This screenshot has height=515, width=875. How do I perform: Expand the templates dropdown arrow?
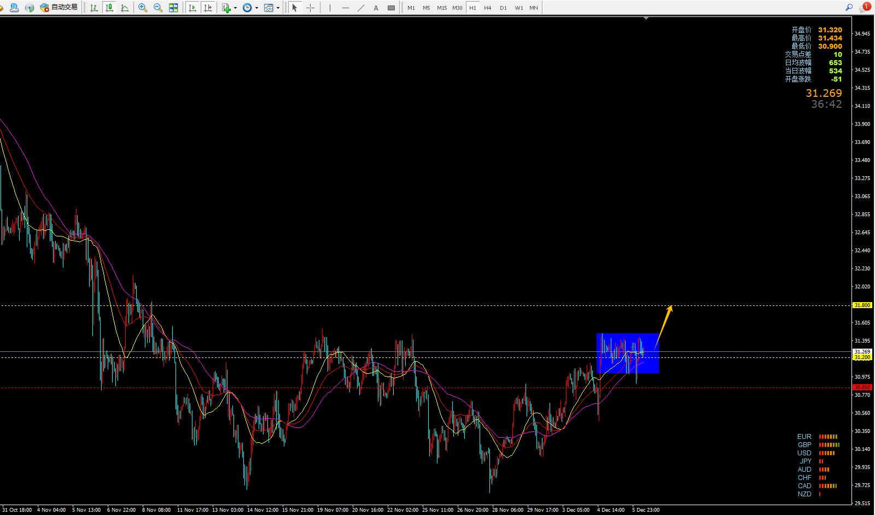pyautogui.click(x=278, y=8)
